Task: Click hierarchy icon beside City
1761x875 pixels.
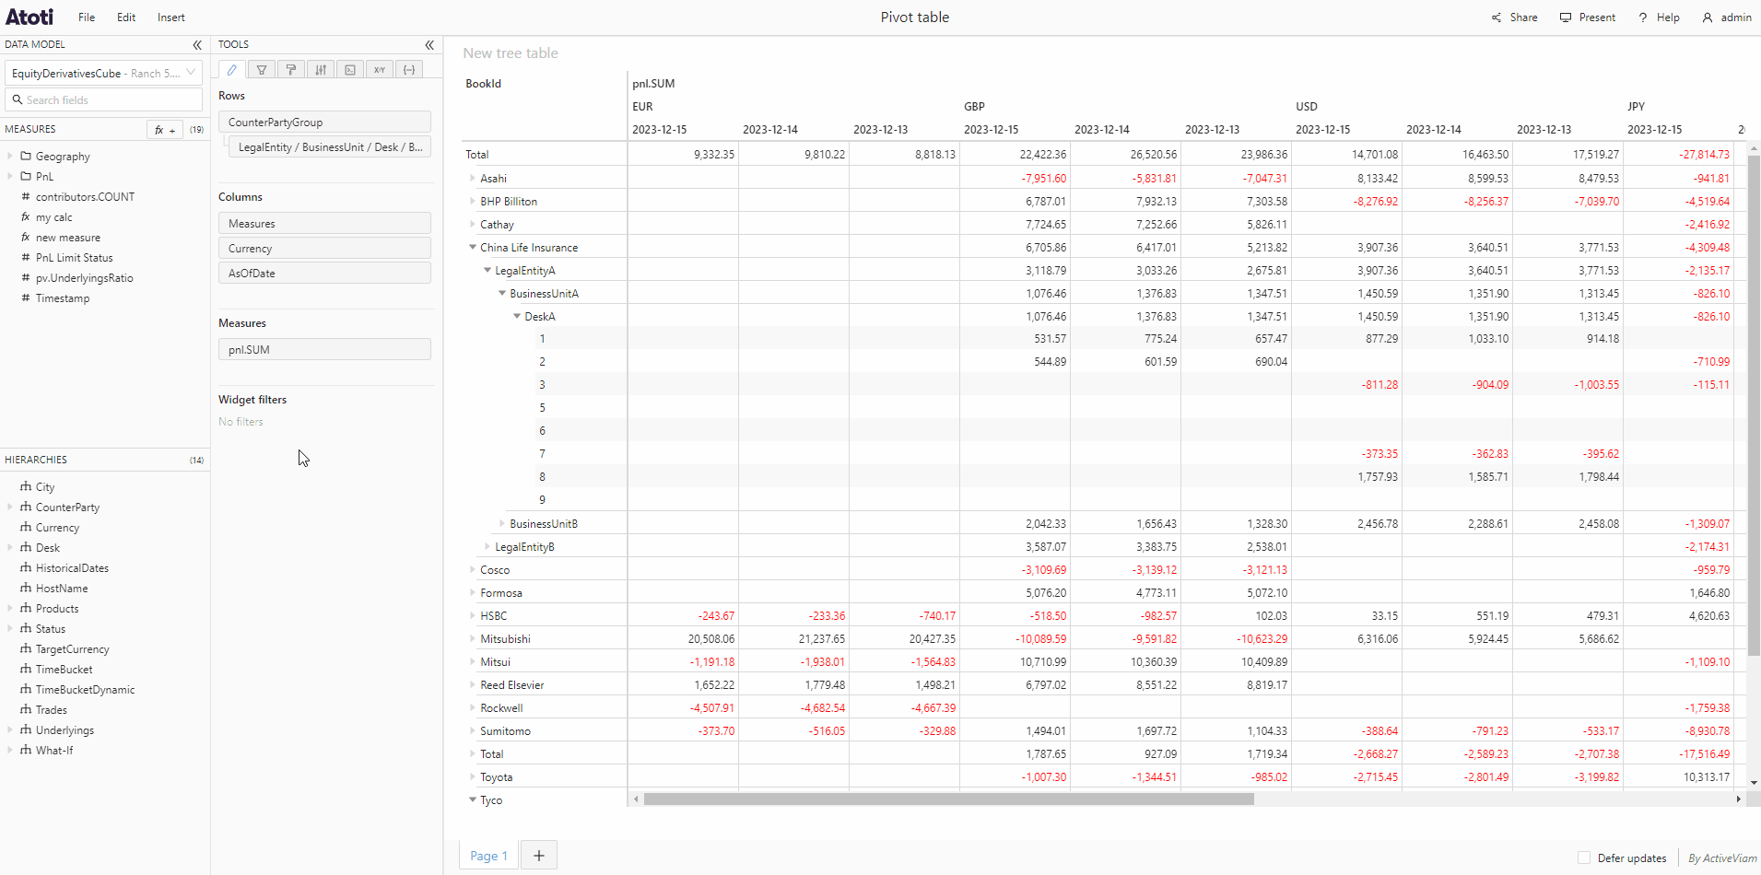Action: pos(26,486)
